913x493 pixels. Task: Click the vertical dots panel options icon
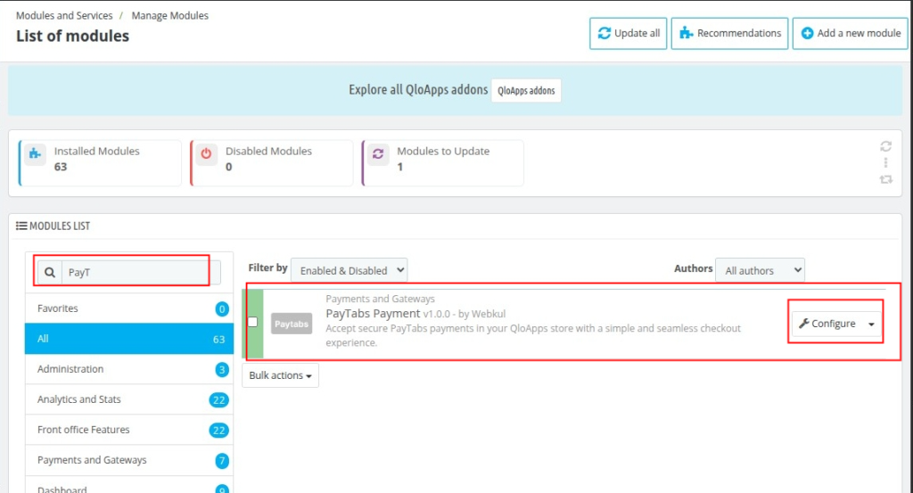click(885, 162)
